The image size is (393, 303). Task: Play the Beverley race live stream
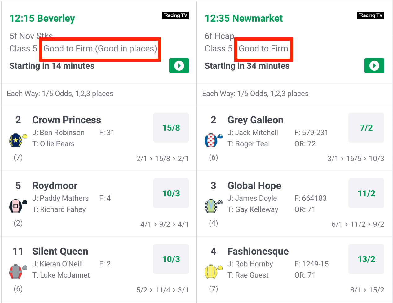(x=179, y=66)
